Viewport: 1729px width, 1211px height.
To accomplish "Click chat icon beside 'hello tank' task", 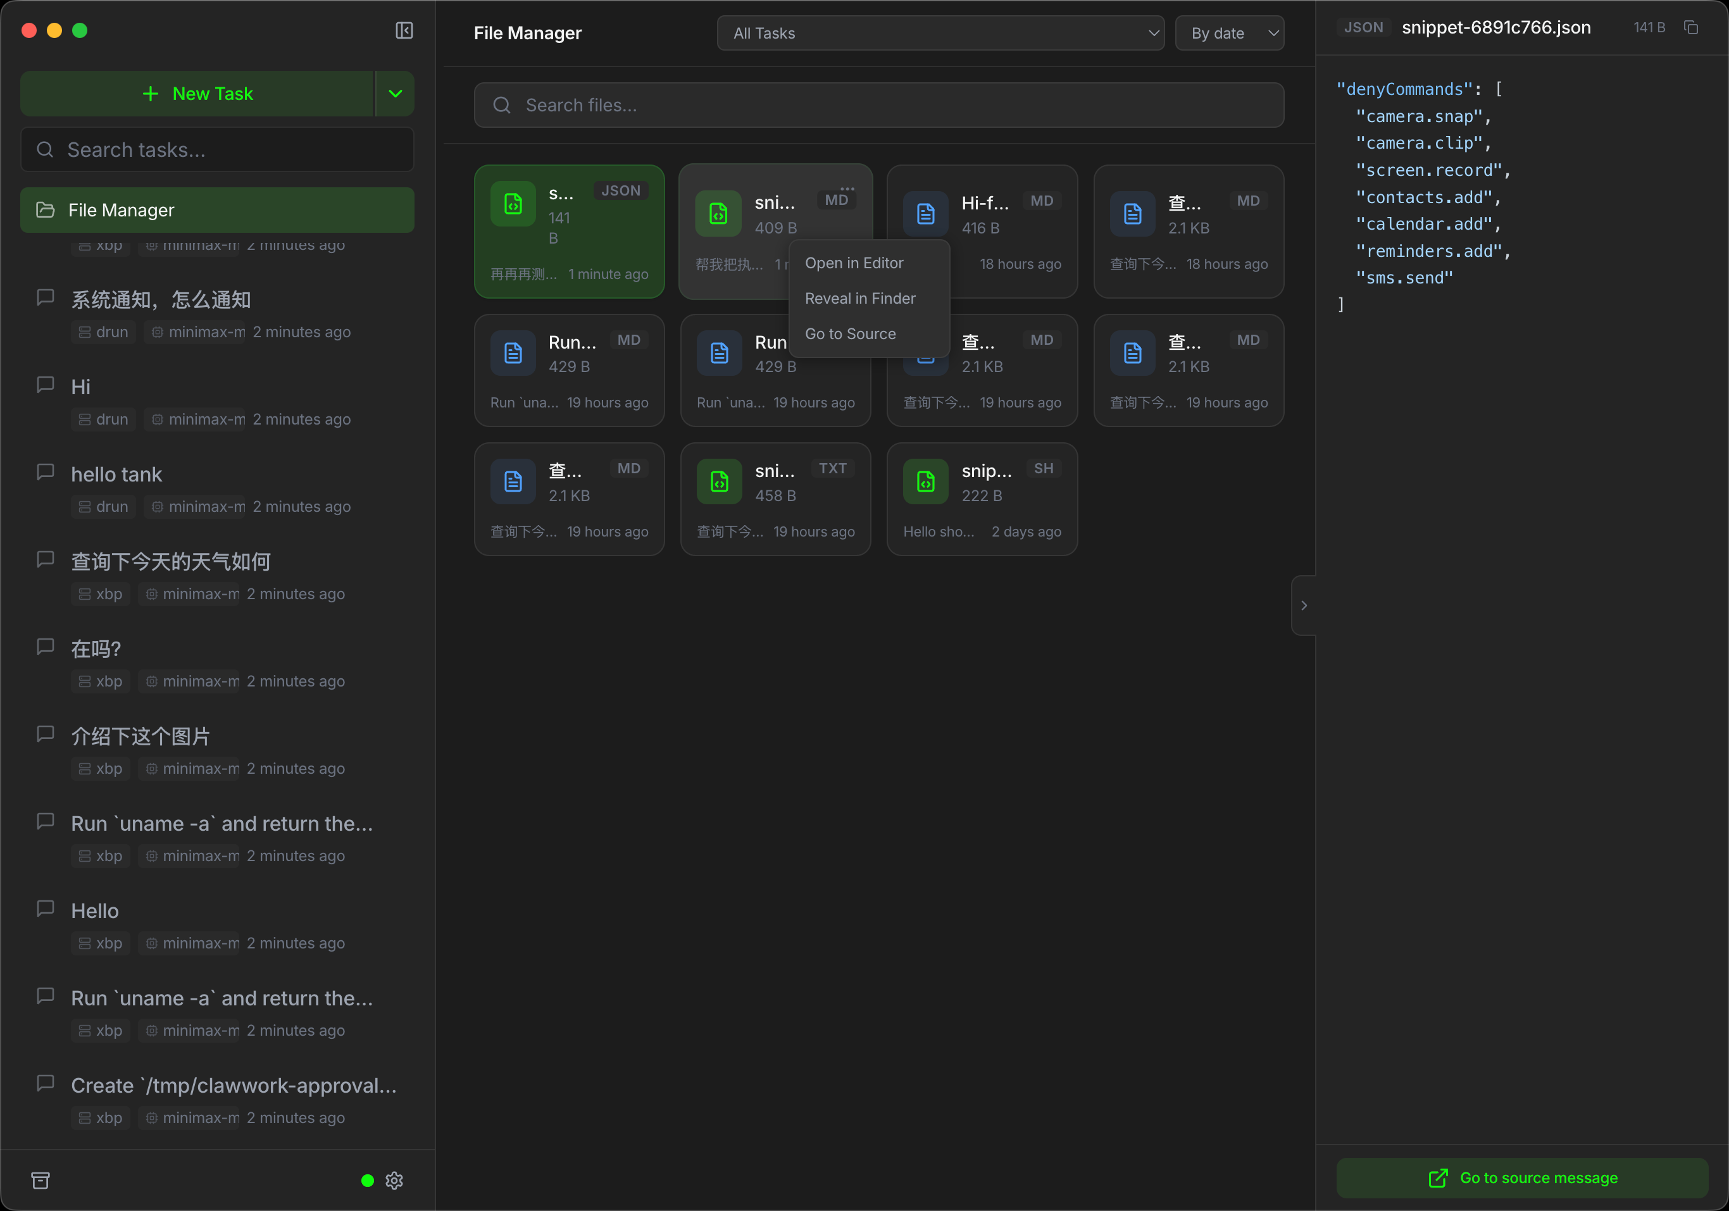I will coord(46,472).
